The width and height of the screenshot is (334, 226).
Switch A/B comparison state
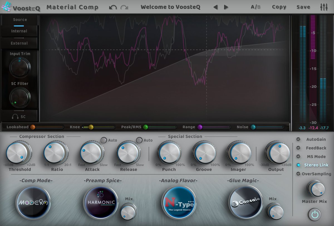pyautogui.click(x=256, y=7)
